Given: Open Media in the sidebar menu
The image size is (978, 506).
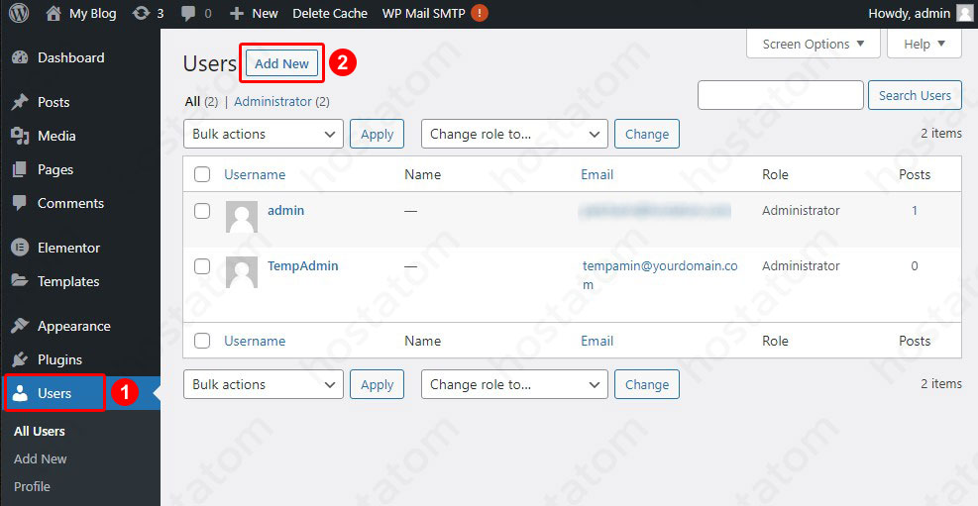Looking at the screenshot, I should pyautogui.click(x=56, y=136).
